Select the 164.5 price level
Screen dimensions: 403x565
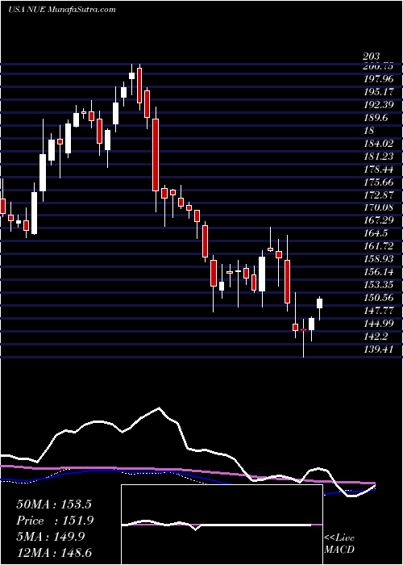click(x=376, y=233)
